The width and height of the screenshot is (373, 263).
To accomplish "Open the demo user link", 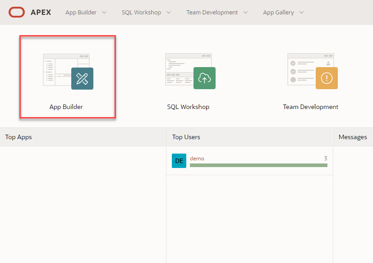I will pos(197,159).
